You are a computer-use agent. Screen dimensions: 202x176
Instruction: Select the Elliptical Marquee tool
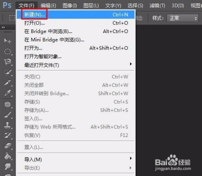(8, 51)
